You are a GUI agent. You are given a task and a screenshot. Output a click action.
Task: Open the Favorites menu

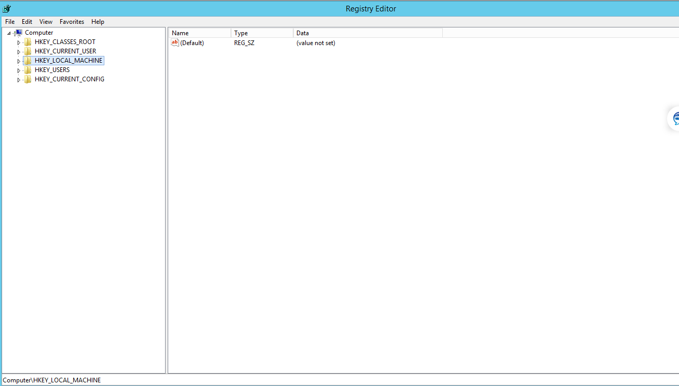72,22
